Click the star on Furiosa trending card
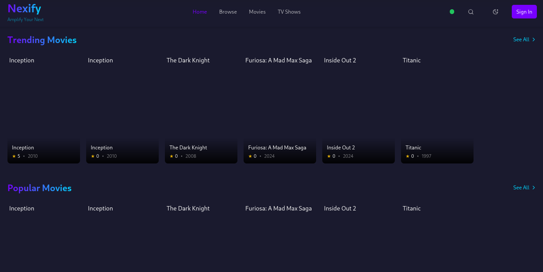The width and height of the screenshot is (543, 272). tap(250, 156)
